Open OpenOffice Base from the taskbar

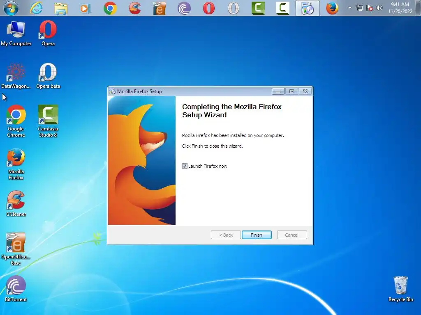tap(159, 8)
